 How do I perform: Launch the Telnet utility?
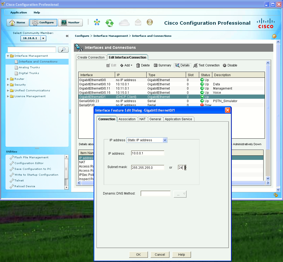point(19,181)
